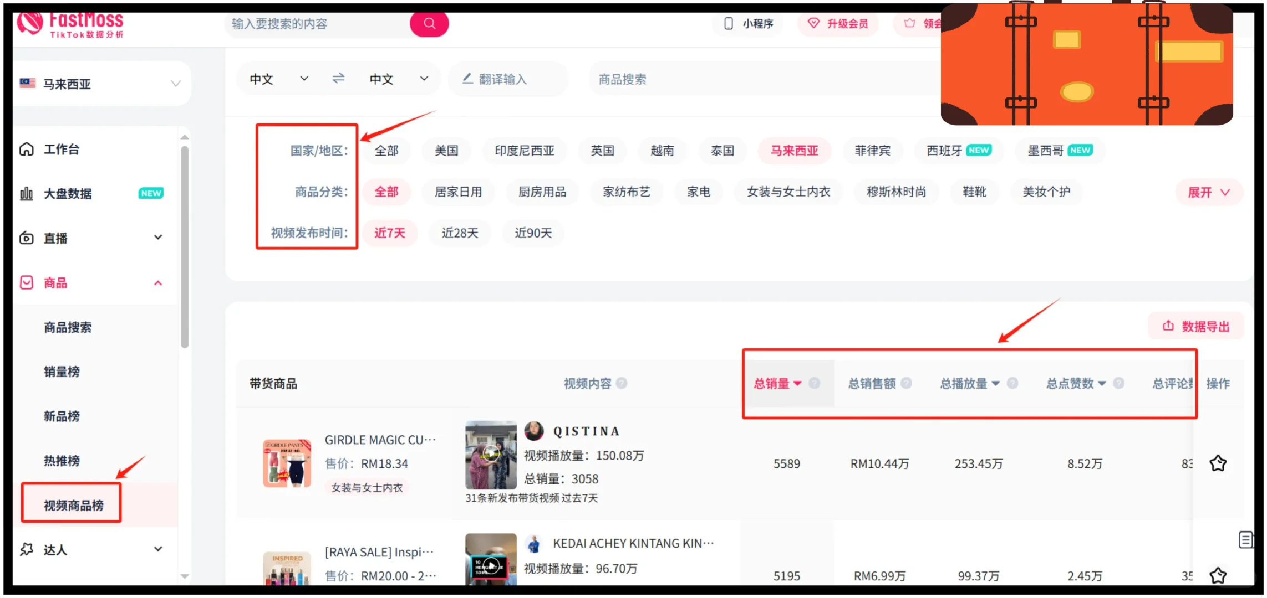Screen dimensions: 1267x598
Task: Open the 小程序 phone icon
Action: (x=729, y=23)
